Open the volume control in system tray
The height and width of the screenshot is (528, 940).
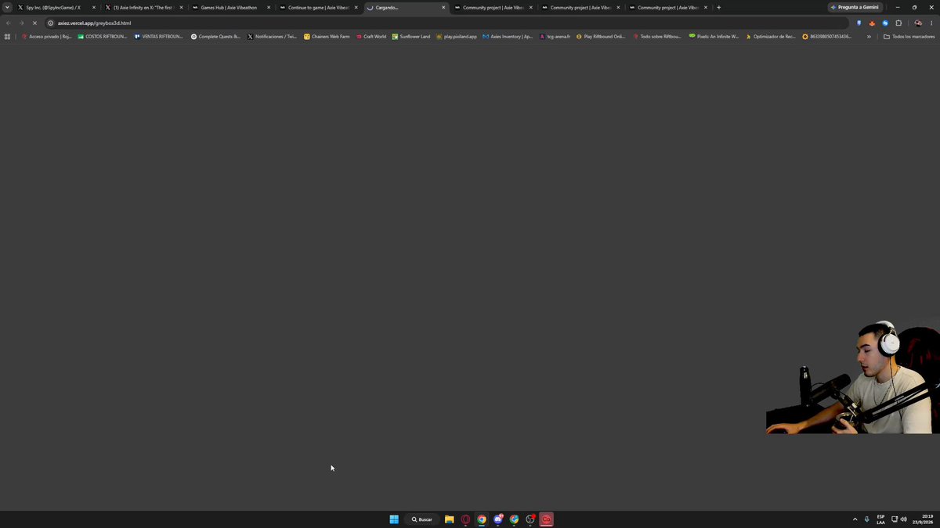pyautogui.click(x=904, y=519)
